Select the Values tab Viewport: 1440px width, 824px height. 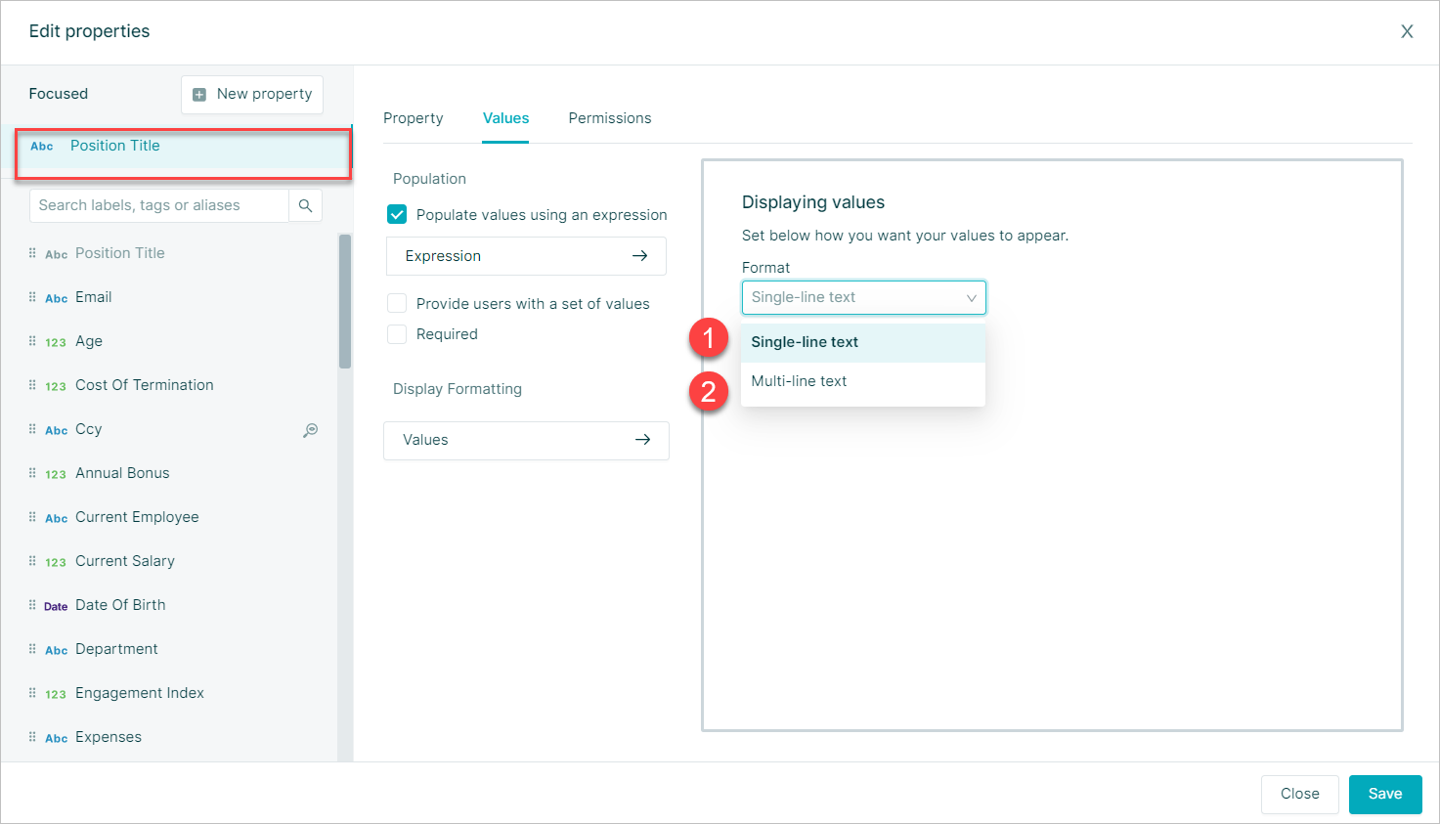pos(505,118)
